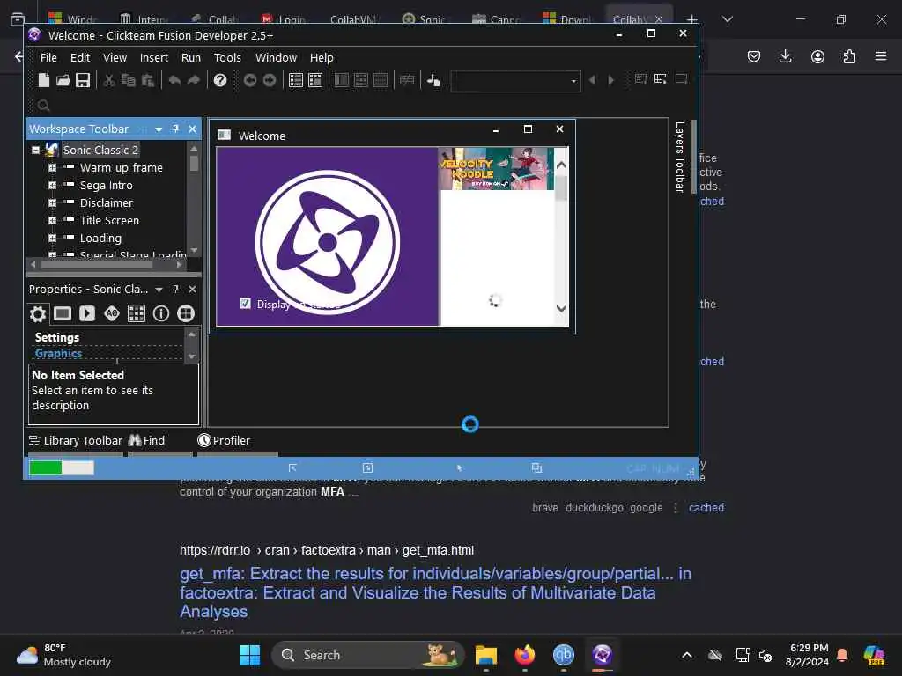Screen dimensions: 902x676
Task: Open the Workspace Toolbar dropdown arrow
Action: pyautogui.click(x=159, y=129)
